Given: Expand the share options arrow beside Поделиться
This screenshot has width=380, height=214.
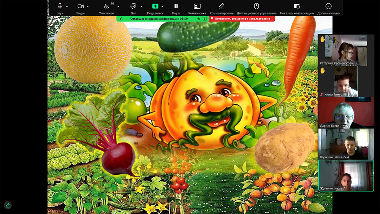Looking at the screenshot, I should click(x=162, y=6).
